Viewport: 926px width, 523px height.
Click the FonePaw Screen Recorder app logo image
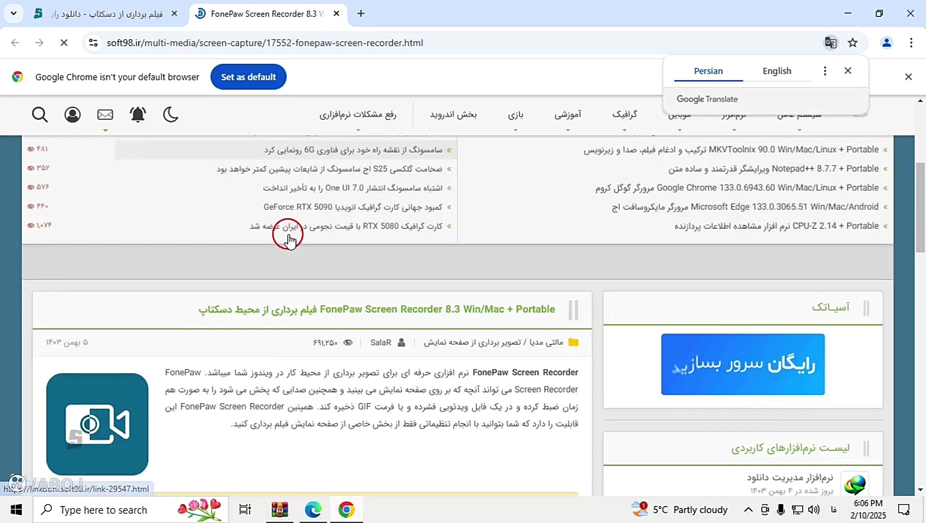(97, 424)
